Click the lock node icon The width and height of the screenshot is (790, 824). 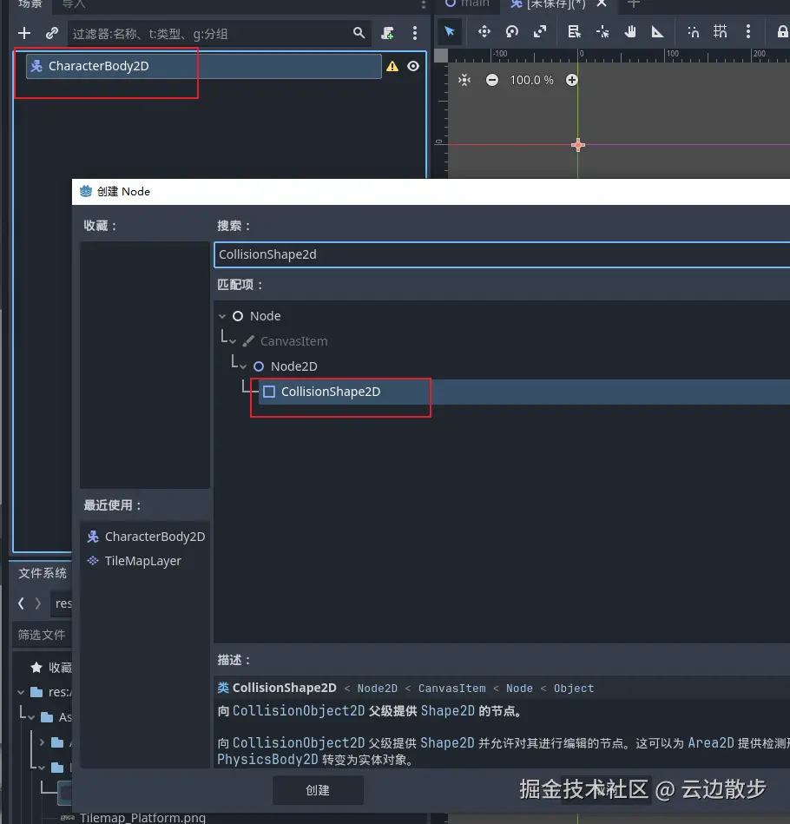point(782,32)
